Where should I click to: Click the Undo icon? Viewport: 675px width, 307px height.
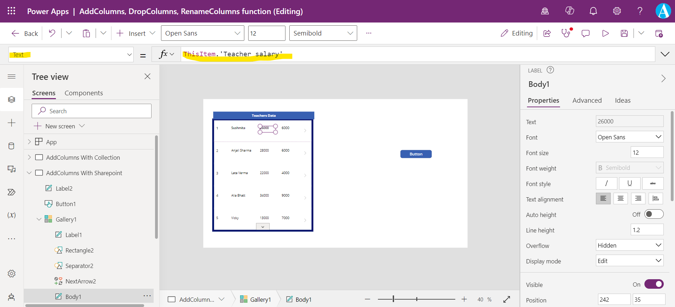point(52,33)
